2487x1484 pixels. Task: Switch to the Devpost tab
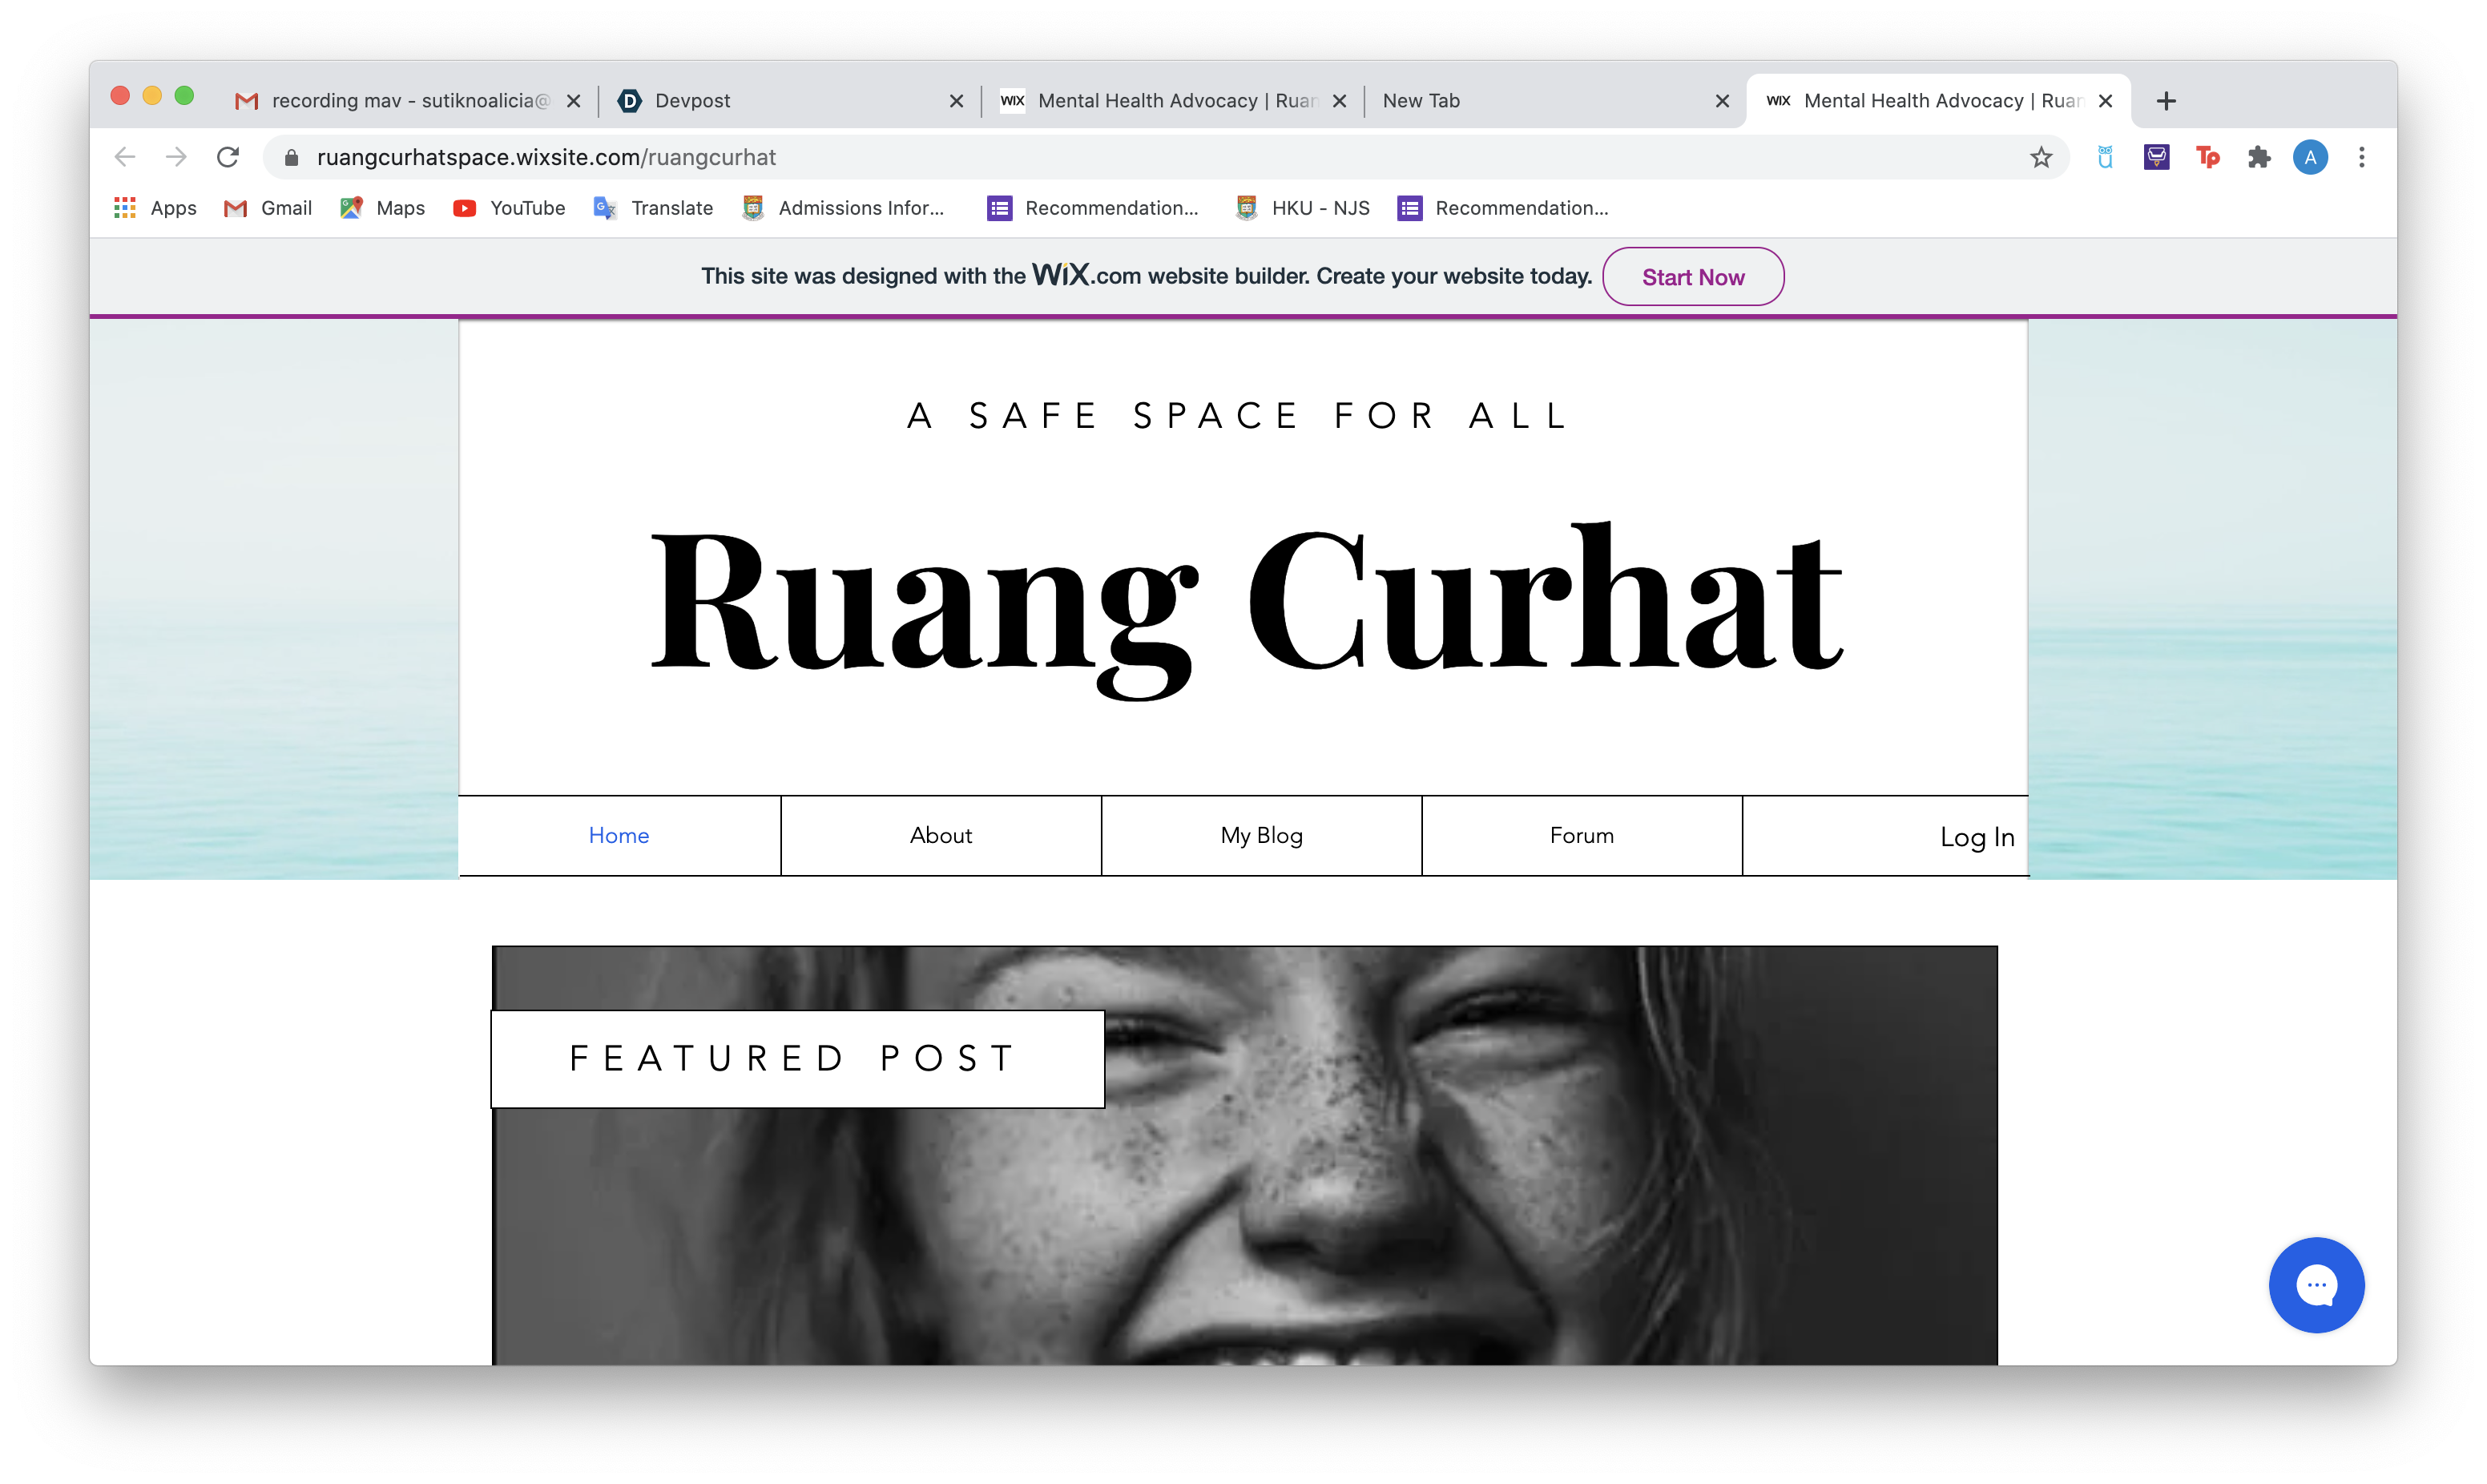[x=780, y=101]
